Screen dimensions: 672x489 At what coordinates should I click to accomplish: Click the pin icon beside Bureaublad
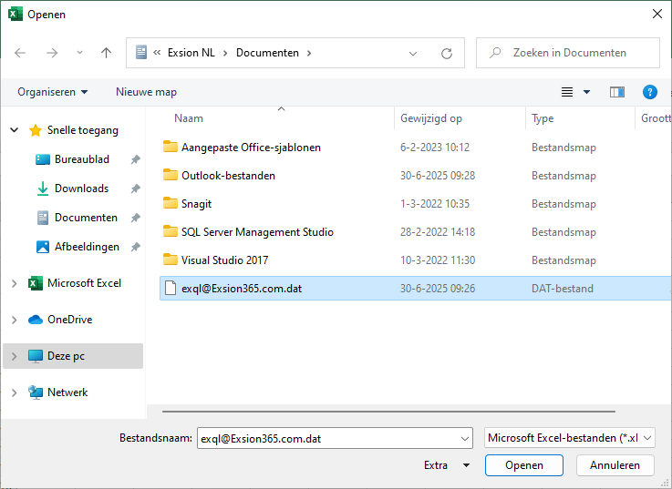click(x=136, y=159)
